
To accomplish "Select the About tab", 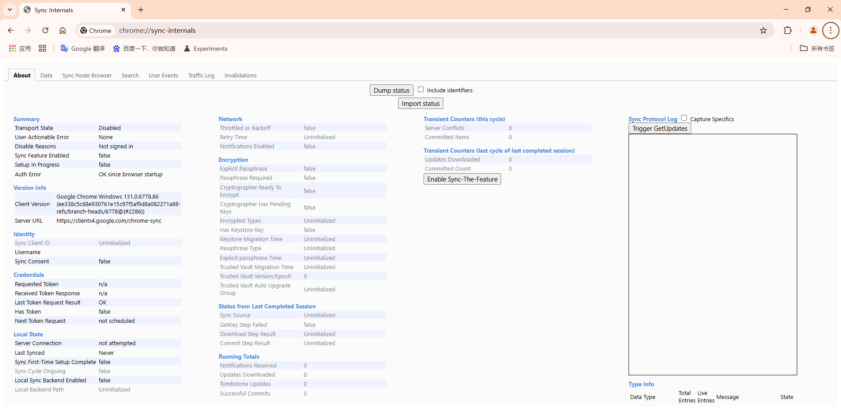I will pyautogui.click(x=22, y=75).
